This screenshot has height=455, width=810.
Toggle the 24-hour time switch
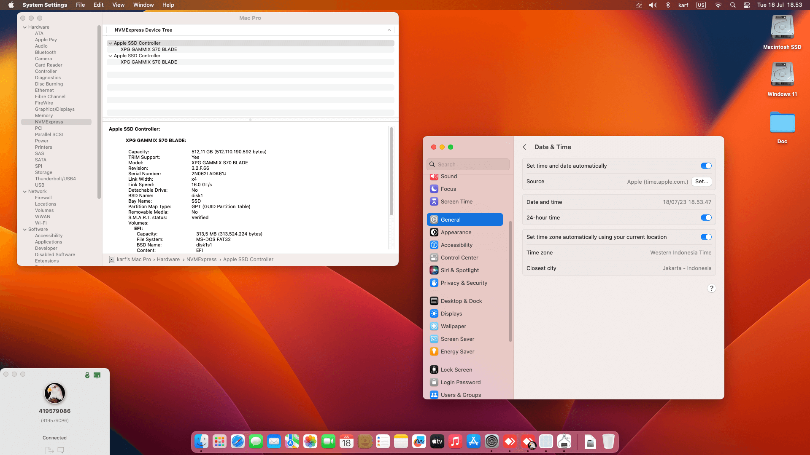click(706, 218)
